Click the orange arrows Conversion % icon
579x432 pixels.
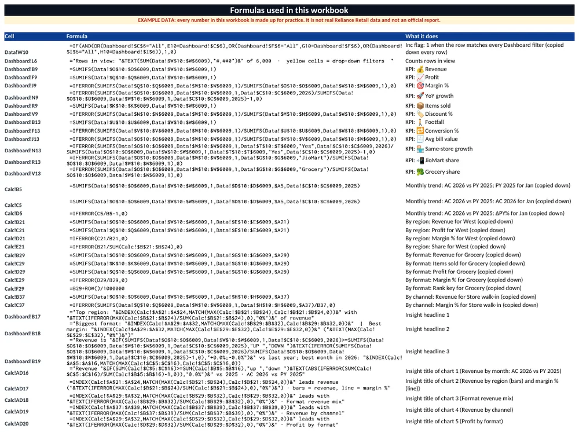(x=420, y=131)
